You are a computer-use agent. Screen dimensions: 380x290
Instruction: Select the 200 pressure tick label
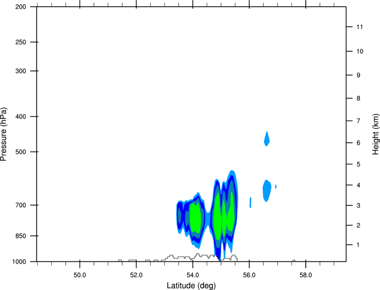(x=21, y=7)
